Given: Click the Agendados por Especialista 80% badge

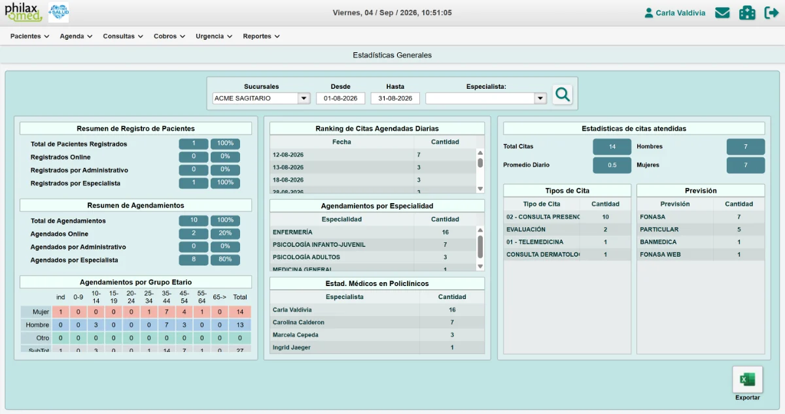Looking at the screenshot, I should (x=225, y=260).
